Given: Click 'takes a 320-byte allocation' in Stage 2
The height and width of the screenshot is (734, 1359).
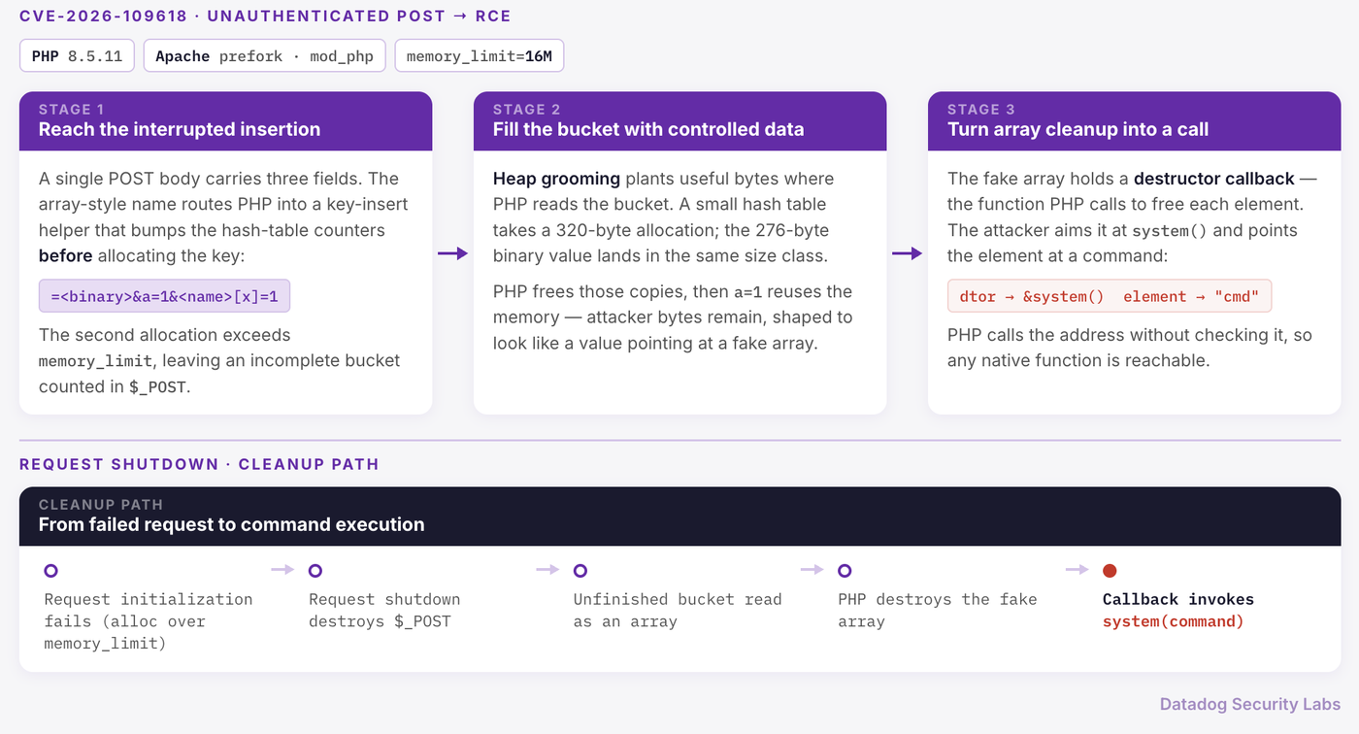Looking at the screenshot, I should coord(597,230).
